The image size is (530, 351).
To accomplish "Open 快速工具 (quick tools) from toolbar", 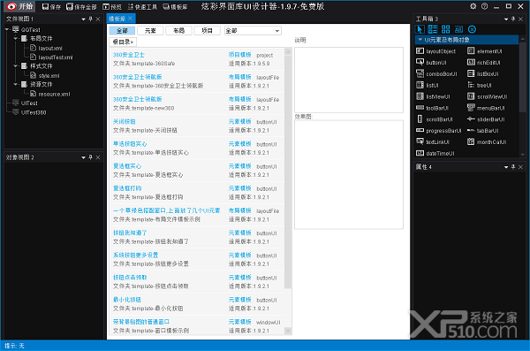I will point(142,6).
